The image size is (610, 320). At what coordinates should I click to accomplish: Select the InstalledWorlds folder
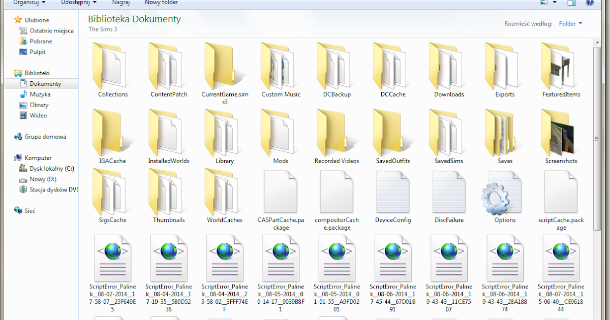[x=169, y=137]
